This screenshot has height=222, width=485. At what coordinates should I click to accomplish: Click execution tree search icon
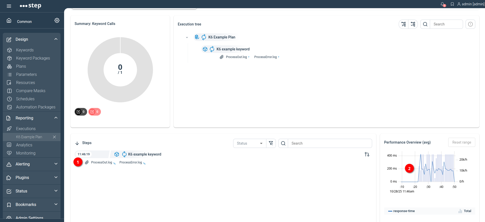click(425, 24)
